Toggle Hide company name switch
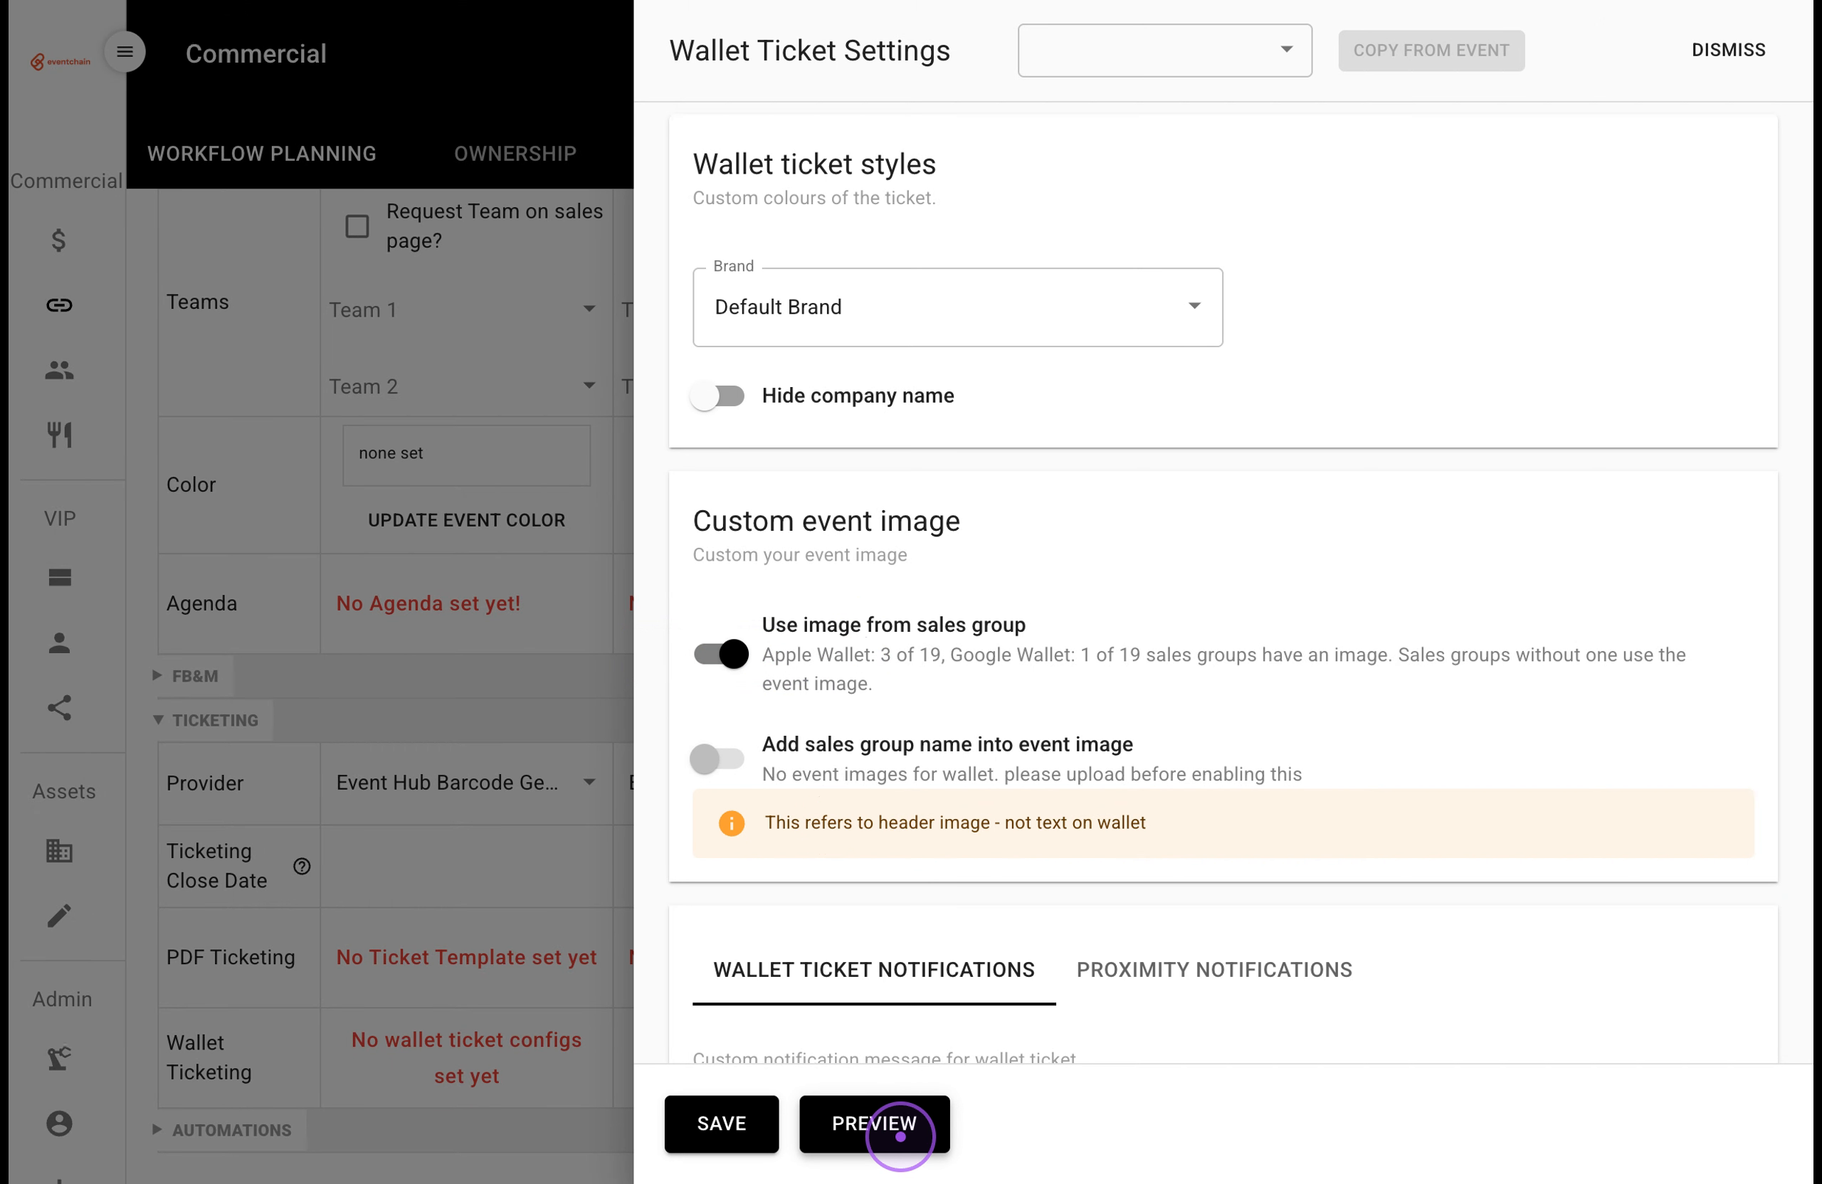 717,396
